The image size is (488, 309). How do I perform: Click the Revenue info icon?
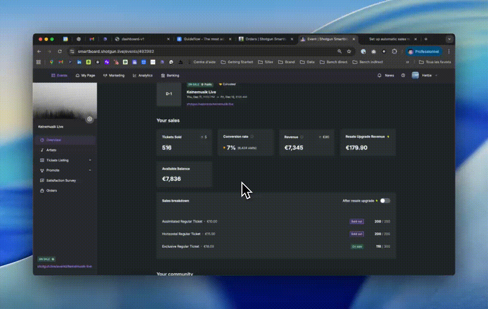[x=302, y=137]
